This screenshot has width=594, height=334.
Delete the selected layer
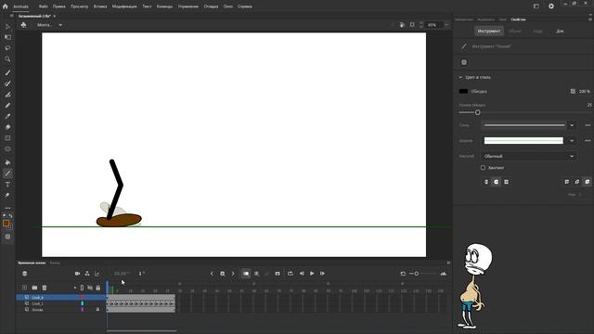pos(45,288)
